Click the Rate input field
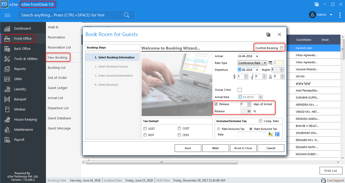Screen dimensions: 345x183 (x=252, y=134)
